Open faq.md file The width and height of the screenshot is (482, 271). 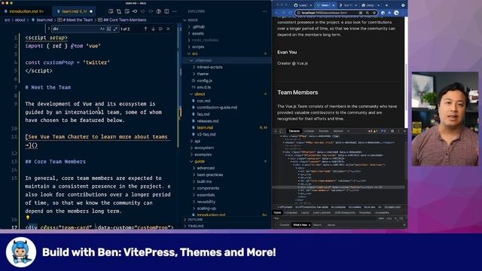[203, 114]
